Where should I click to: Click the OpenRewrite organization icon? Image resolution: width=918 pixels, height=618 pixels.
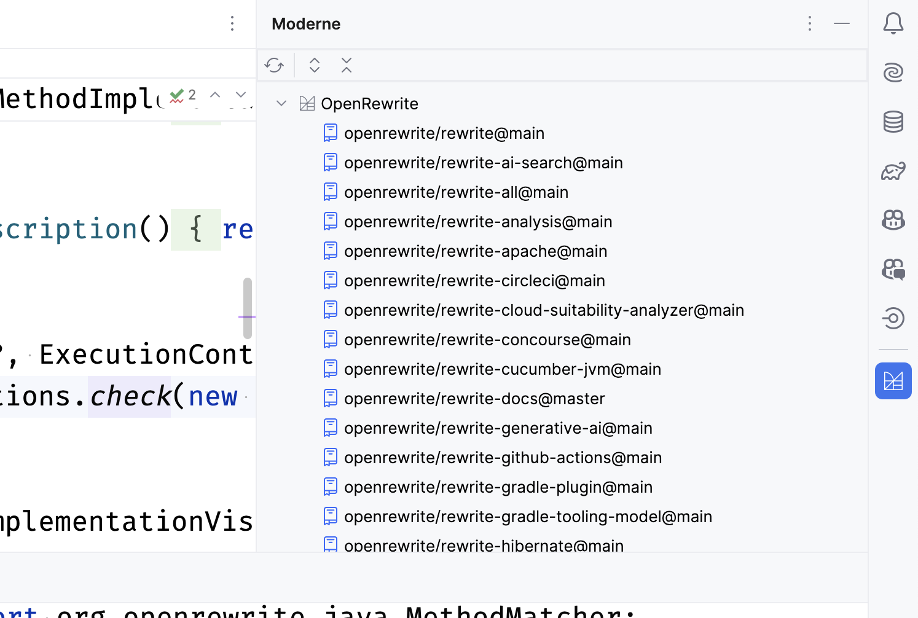pos(307,103)
